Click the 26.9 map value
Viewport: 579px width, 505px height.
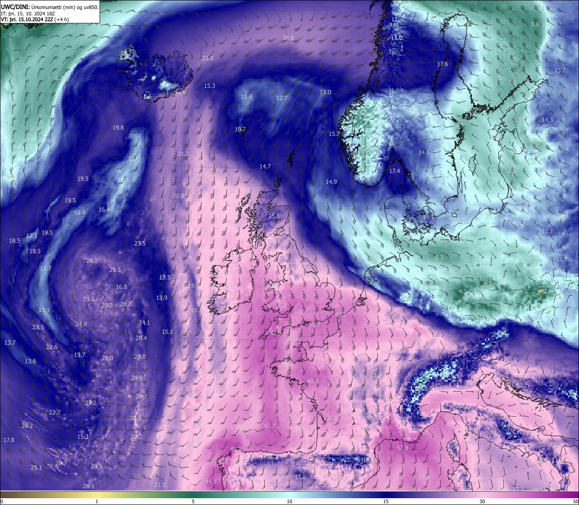[x=137, y=378]
